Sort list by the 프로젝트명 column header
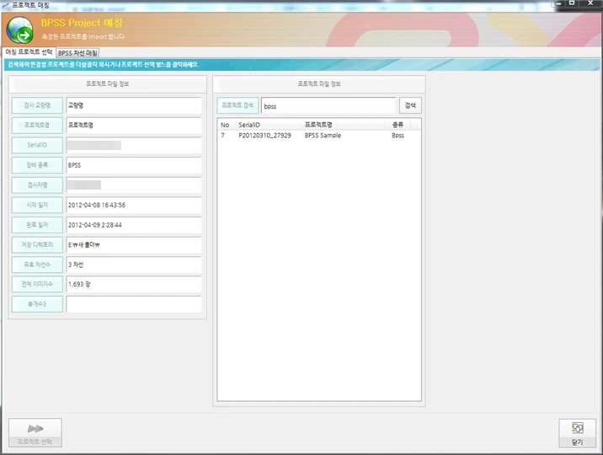Screen dimensions: 603x455 click(x=343, y=125)
